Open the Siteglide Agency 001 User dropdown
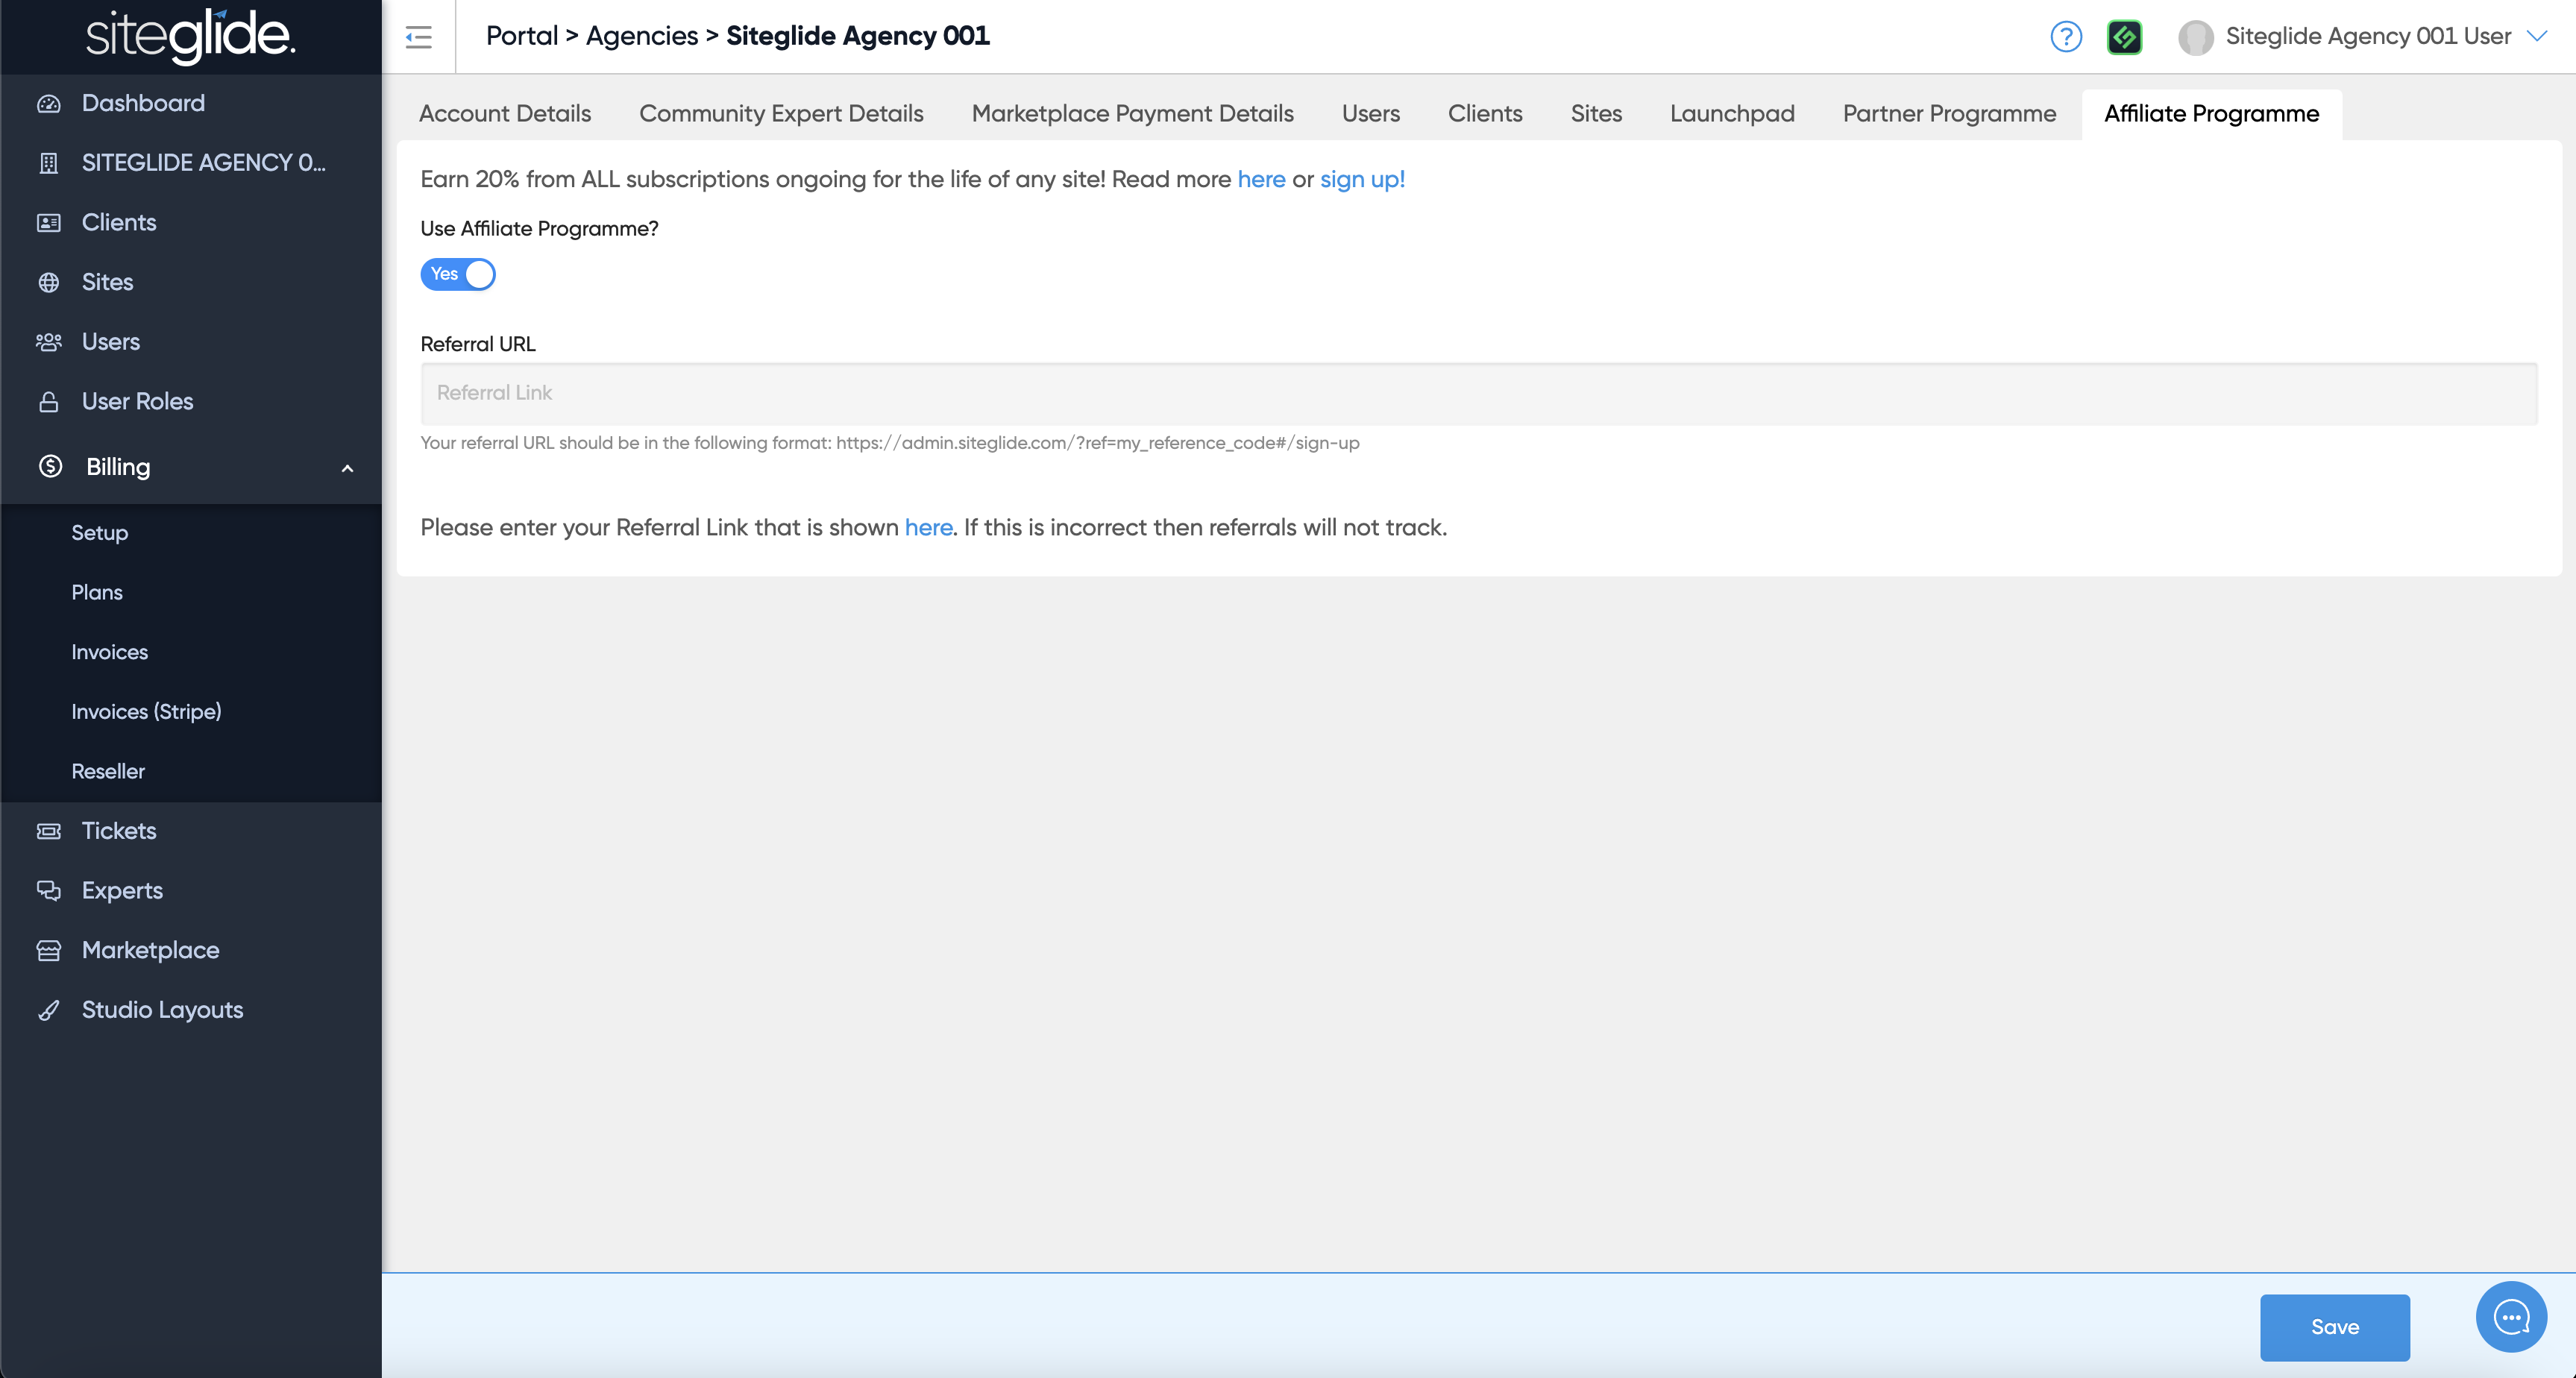The height and width of the screenshot is (1378, 2576). [x=2368, y=37]
